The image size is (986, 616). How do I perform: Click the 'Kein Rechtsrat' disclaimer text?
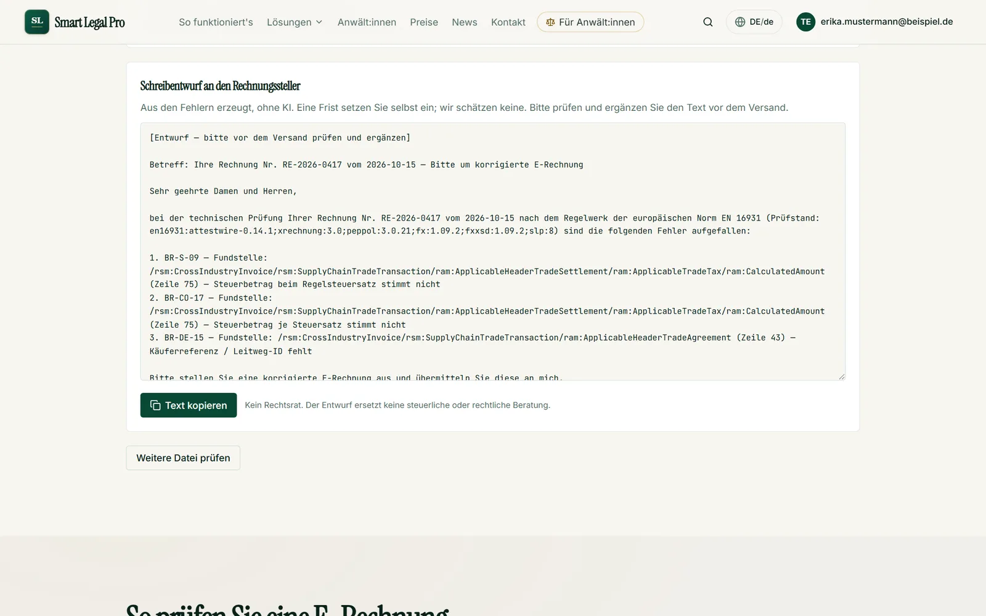click(397, 405)
